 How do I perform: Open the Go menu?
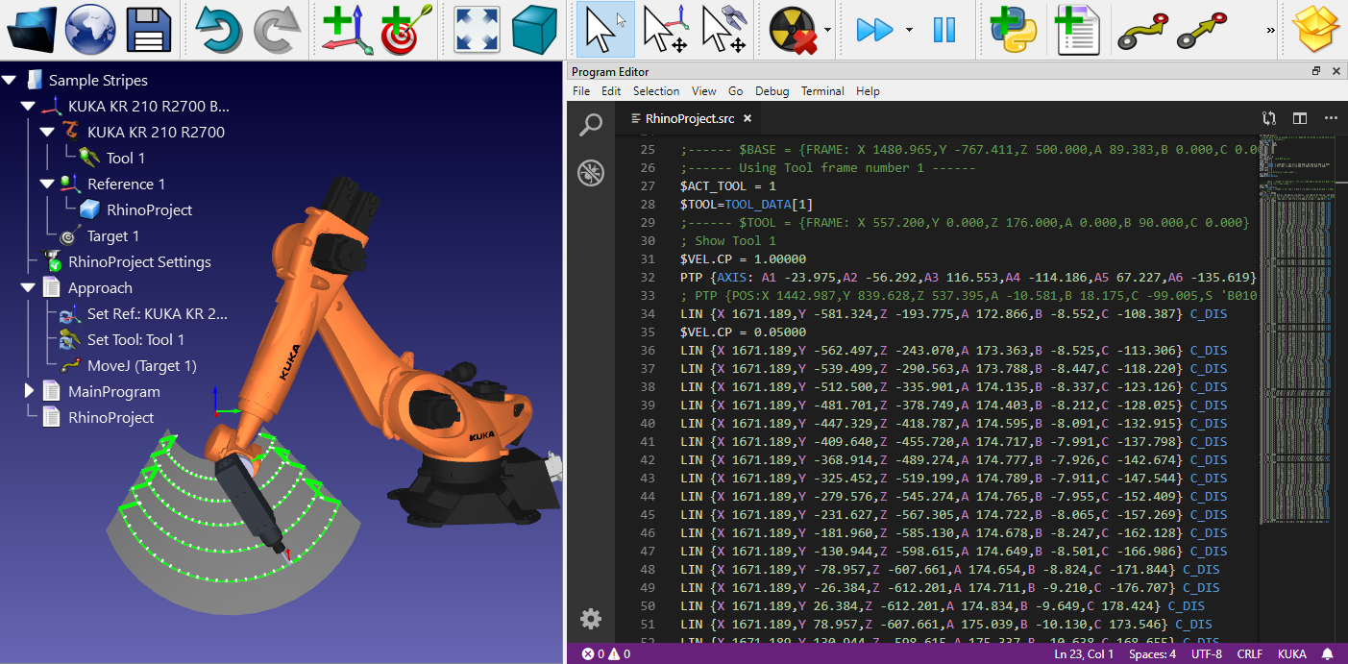coord(735,91)
